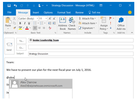Cut selection with the scissors icon
137x102 pixels.
coord(14,18)
